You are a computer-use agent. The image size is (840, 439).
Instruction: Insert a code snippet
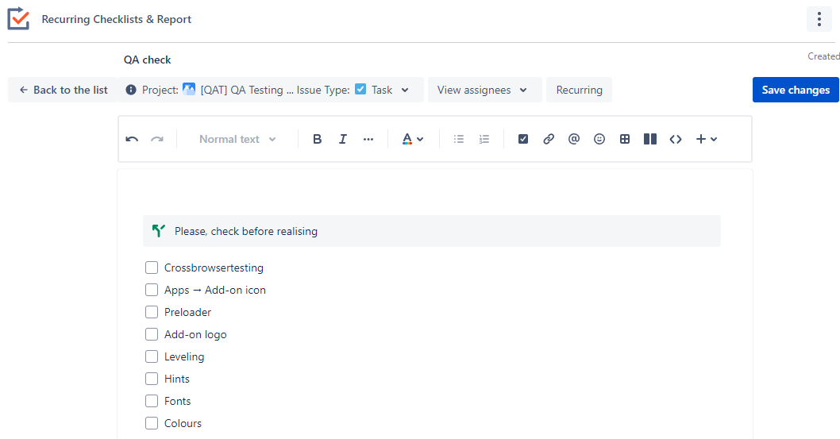pyautogui.click(x=676, y=139)
